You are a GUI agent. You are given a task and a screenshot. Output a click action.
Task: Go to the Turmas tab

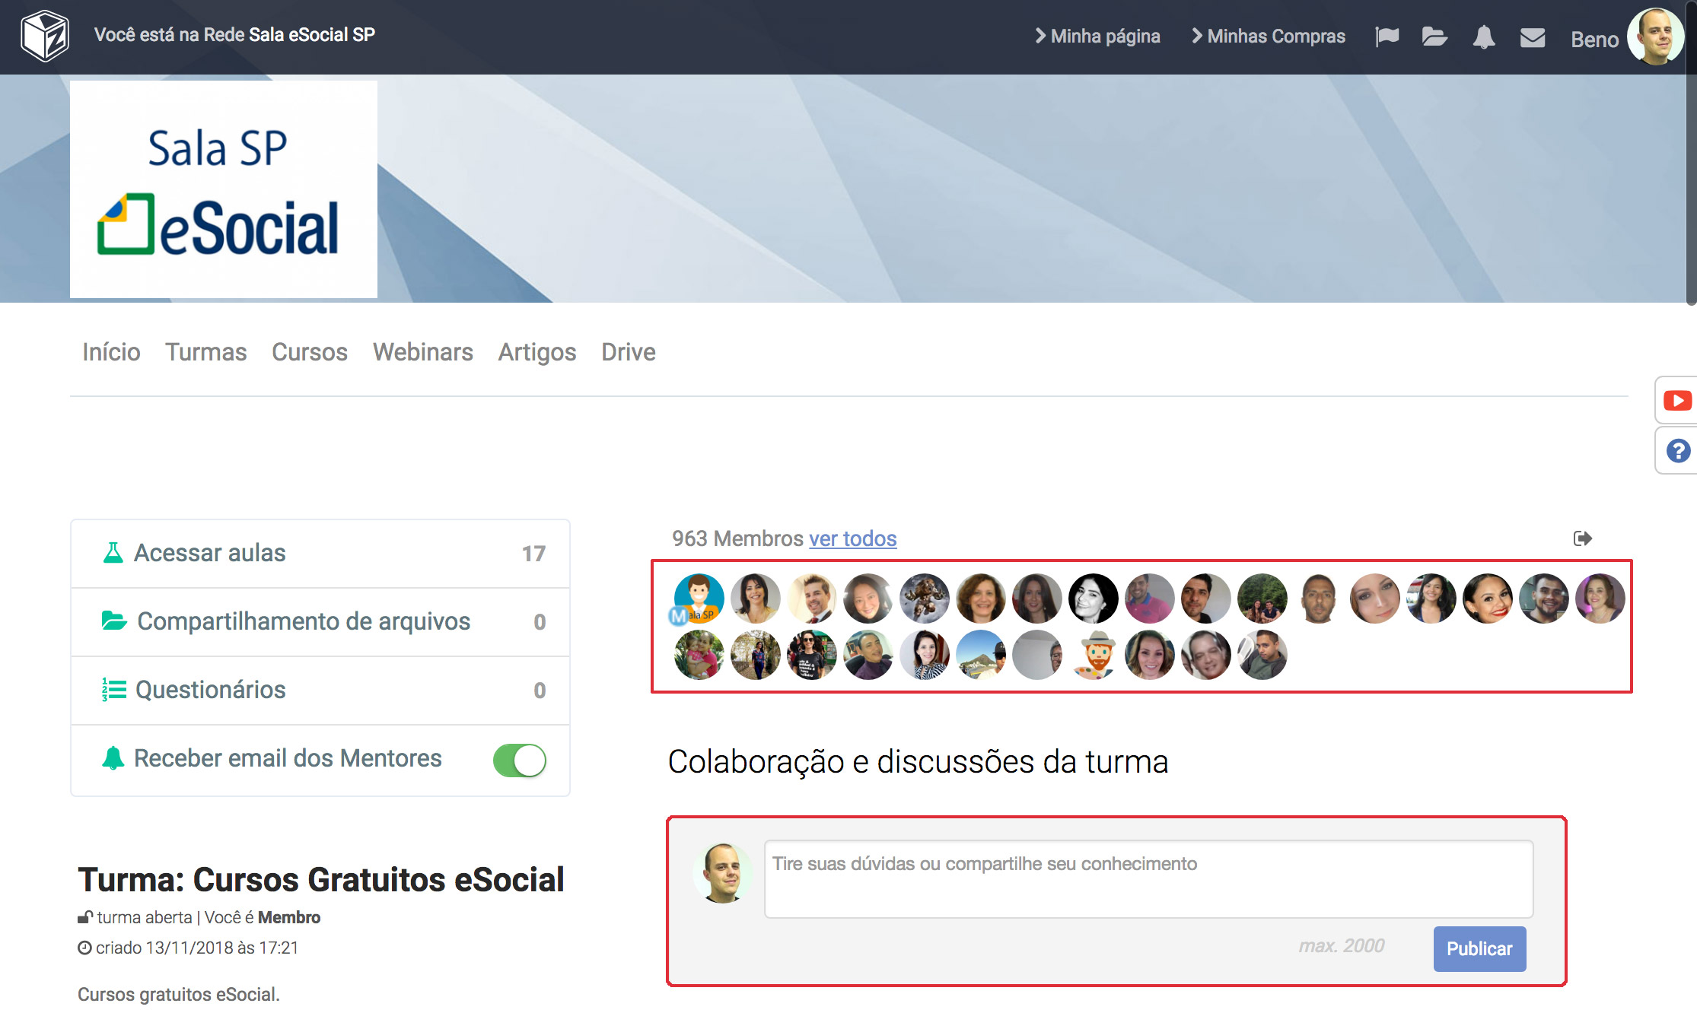click(205, 352)
